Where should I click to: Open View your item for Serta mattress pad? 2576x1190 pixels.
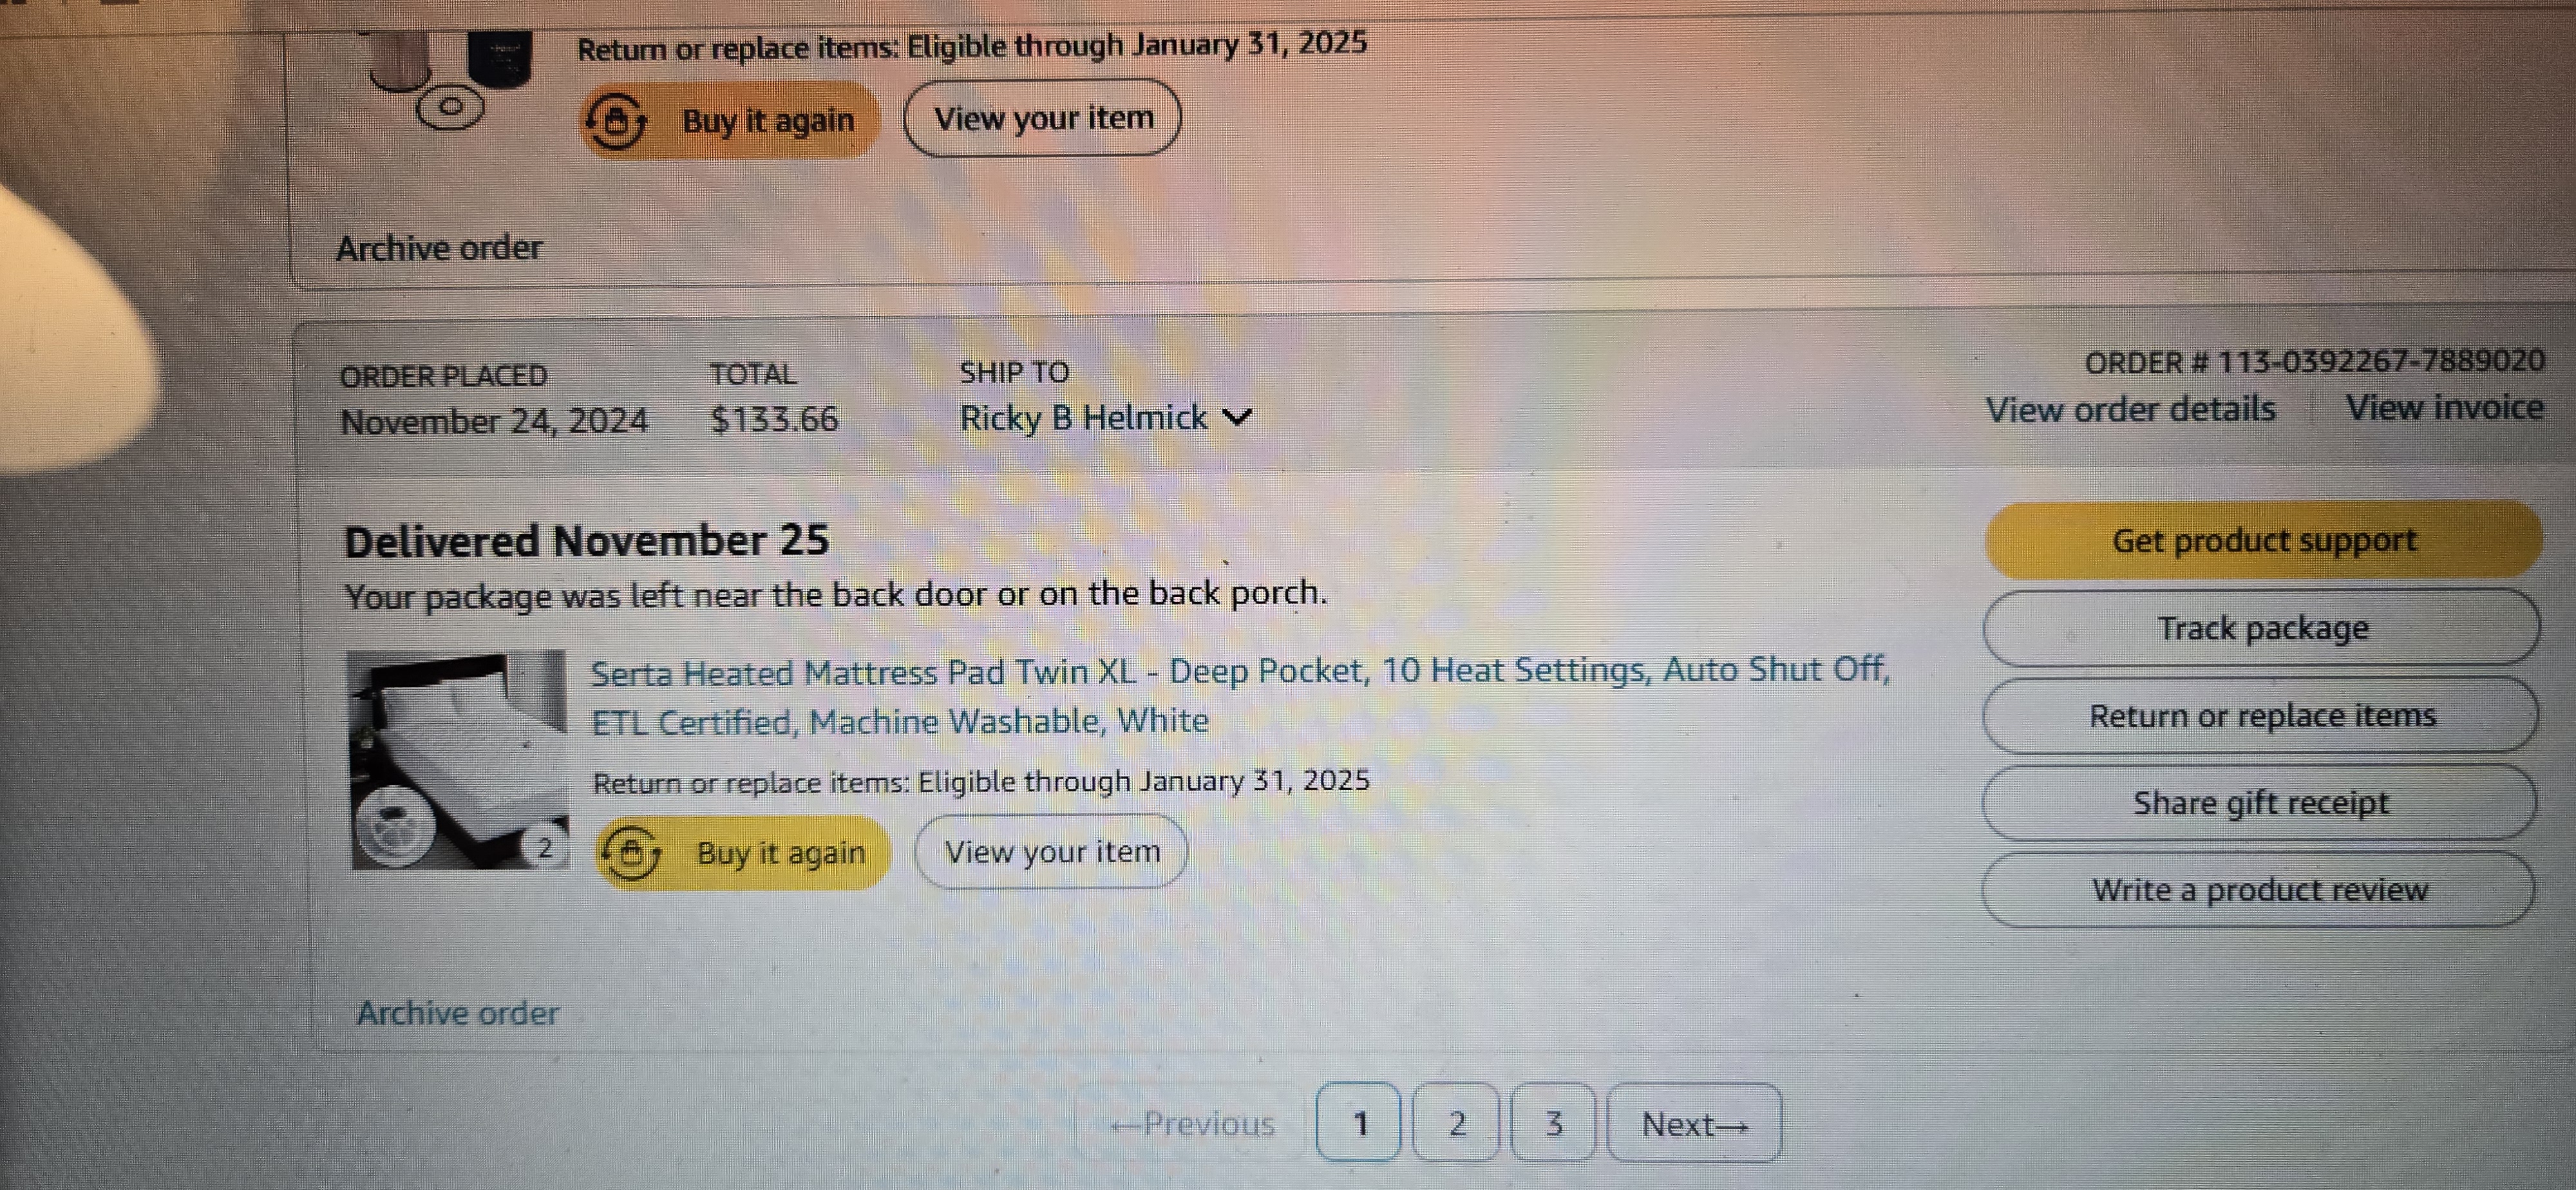(1051, 851)
